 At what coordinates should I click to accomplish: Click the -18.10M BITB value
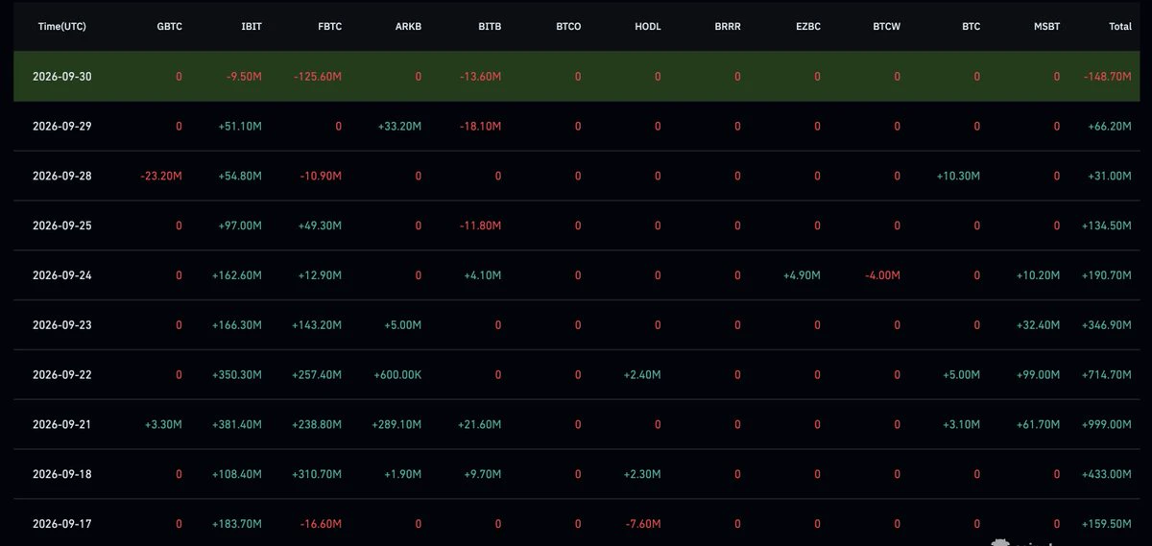pyautogui.click(x=481, y=126)
